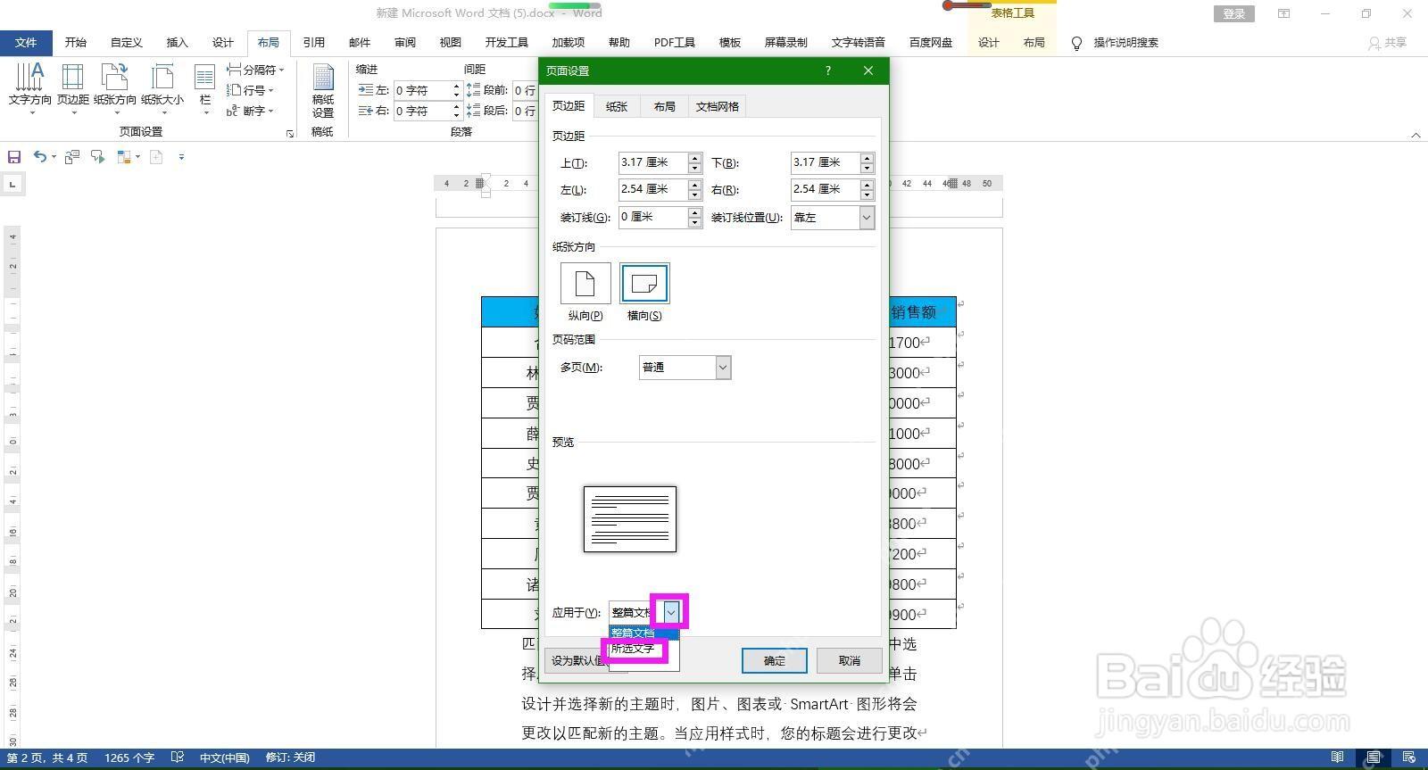The height and width of the screenshot is (770, 1428).
Task: Open the PDF工具 ribbon tab
Action: [x=675, y=42]
